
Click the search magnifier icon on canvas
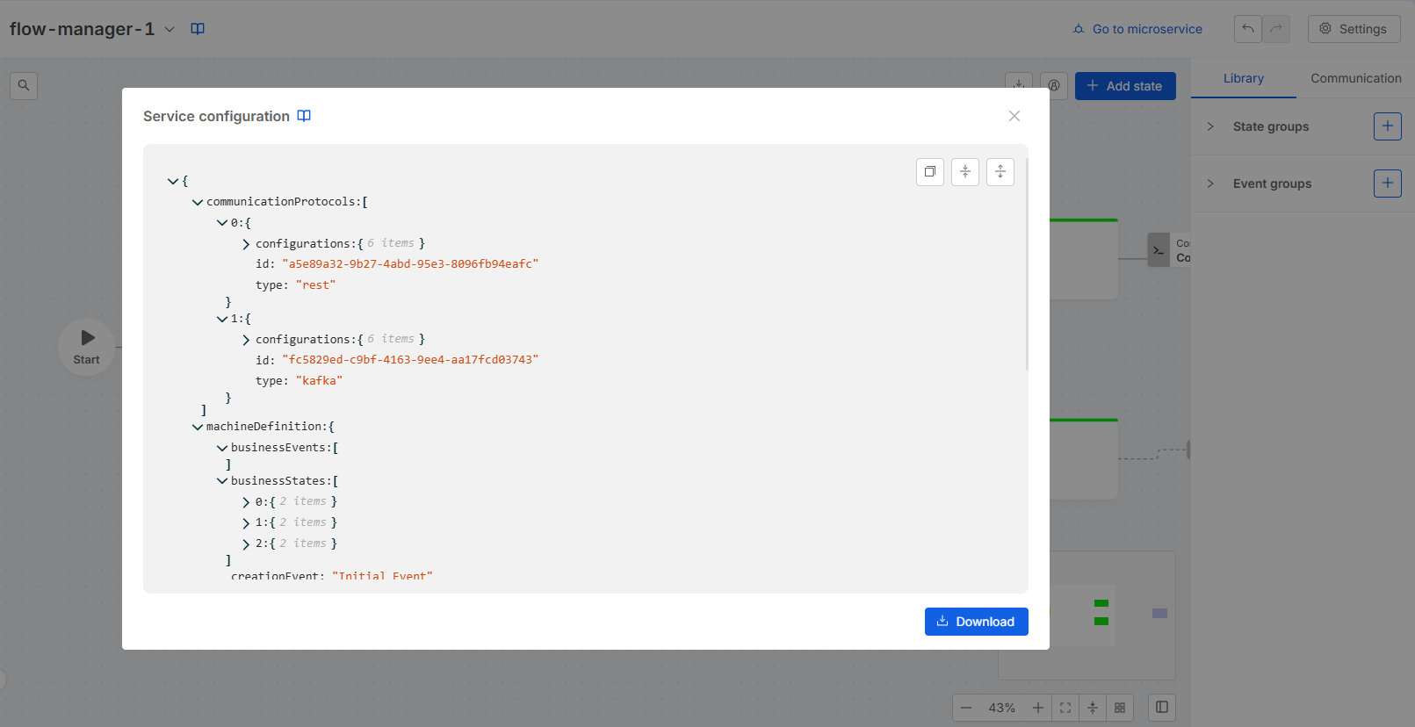(24, 86)
